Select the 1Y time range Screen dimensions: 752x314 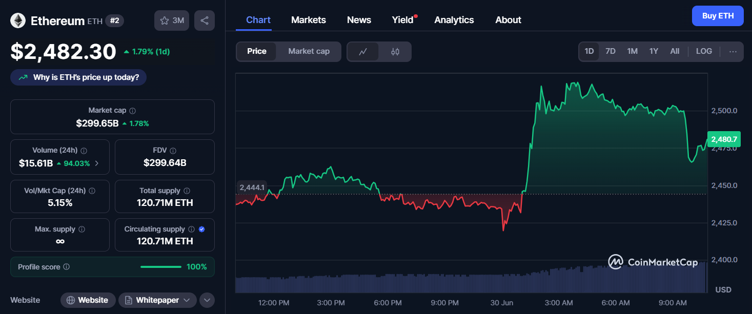pyautogui.click(x=654, y=51)
